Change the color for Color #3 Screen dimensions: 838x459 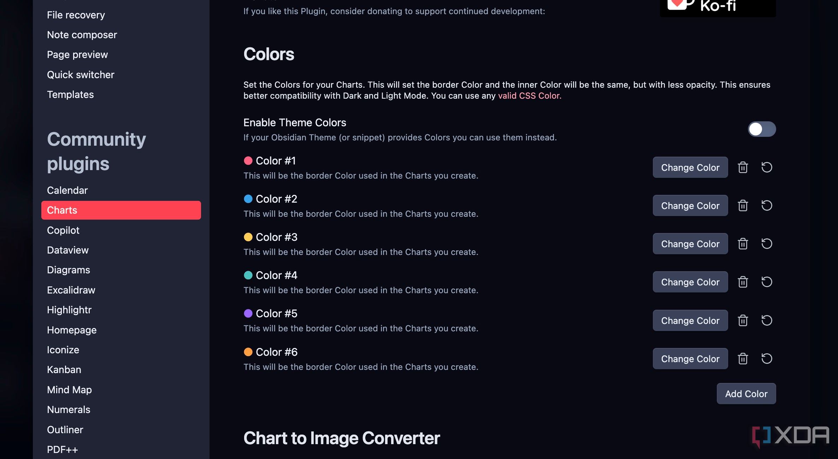pyautogui.click(x=690, y=244)
